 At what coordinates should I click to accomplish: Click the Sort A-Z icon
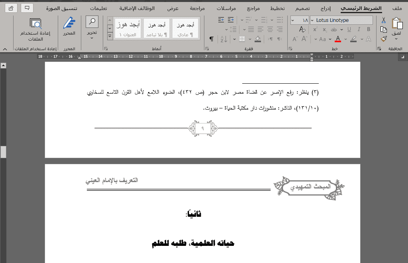tap(224, 39)
